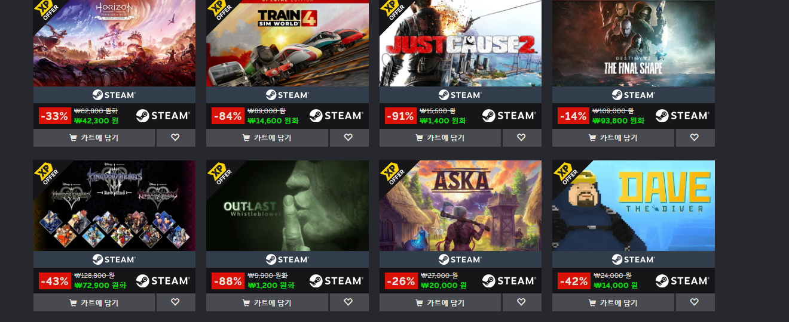Click the -88% discount badge on Outlast
The width and height of the screenshot is (789, 322).
pos(228,281)
